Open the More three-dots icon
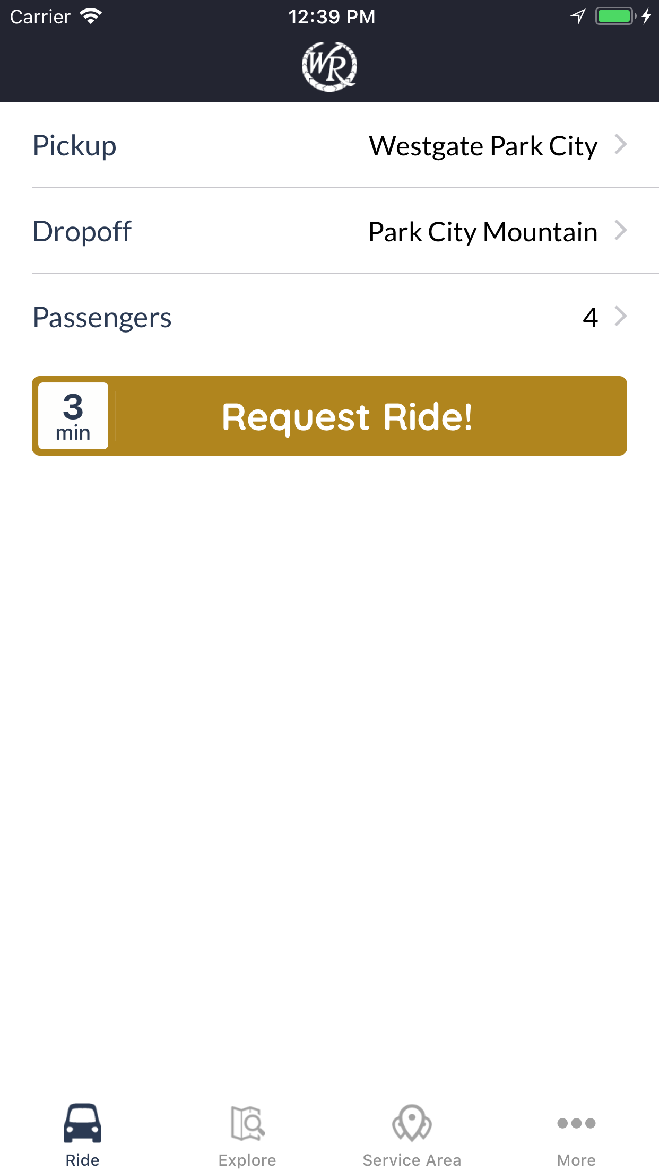The image size is (659, 1171). point(576,1123)
